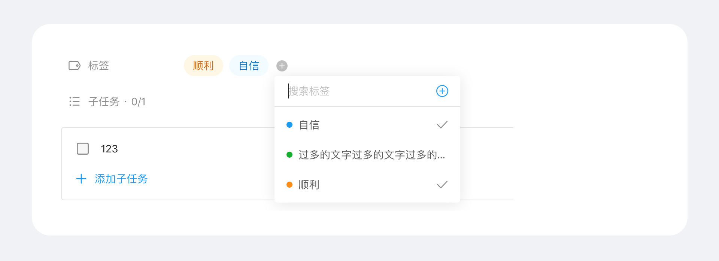Viewport: 719px width, 261px height.
Task: Click the tag label icon next to 标签
Action: [x=75, y=66]
